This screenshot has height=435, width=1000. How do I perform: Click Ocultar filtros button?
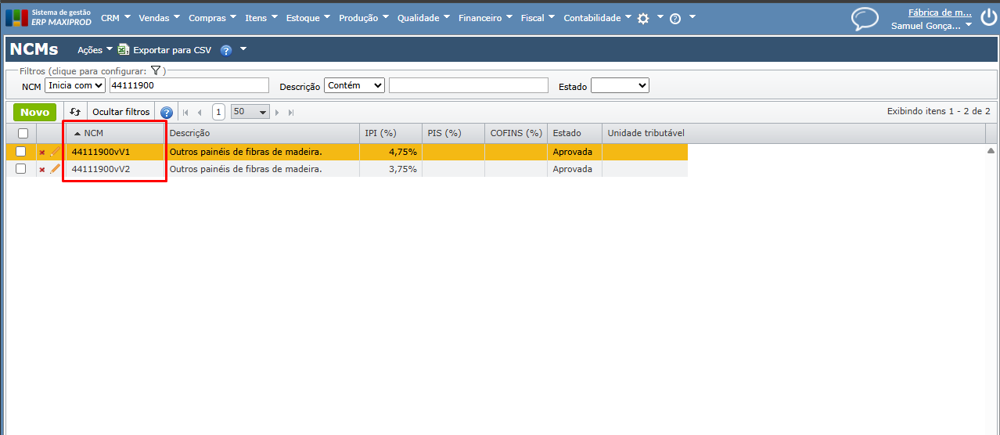pyautogui.click(x=121, y=112)
